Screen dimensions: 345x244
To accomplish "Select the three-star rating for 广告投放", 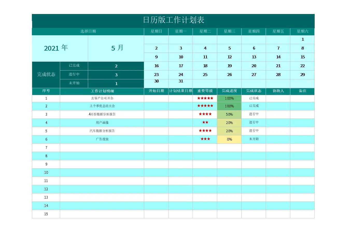I will (x=205, y=139).
